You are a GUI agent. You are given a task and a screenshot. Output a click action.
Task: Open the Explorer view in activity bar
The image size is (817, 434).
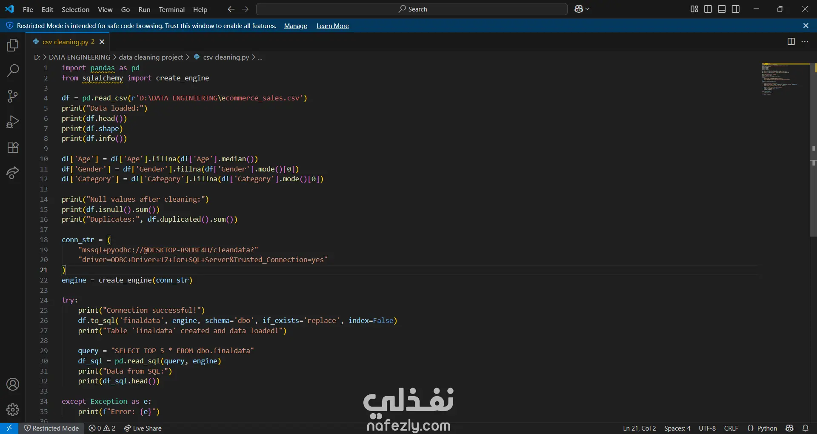(x=13, y=45)
